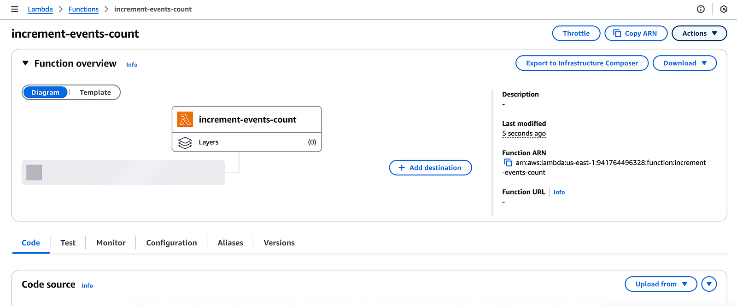The height and width of the screenshot is (306, 737).
Task: Open Info link beside Function URL
Action: pos(559,192)
